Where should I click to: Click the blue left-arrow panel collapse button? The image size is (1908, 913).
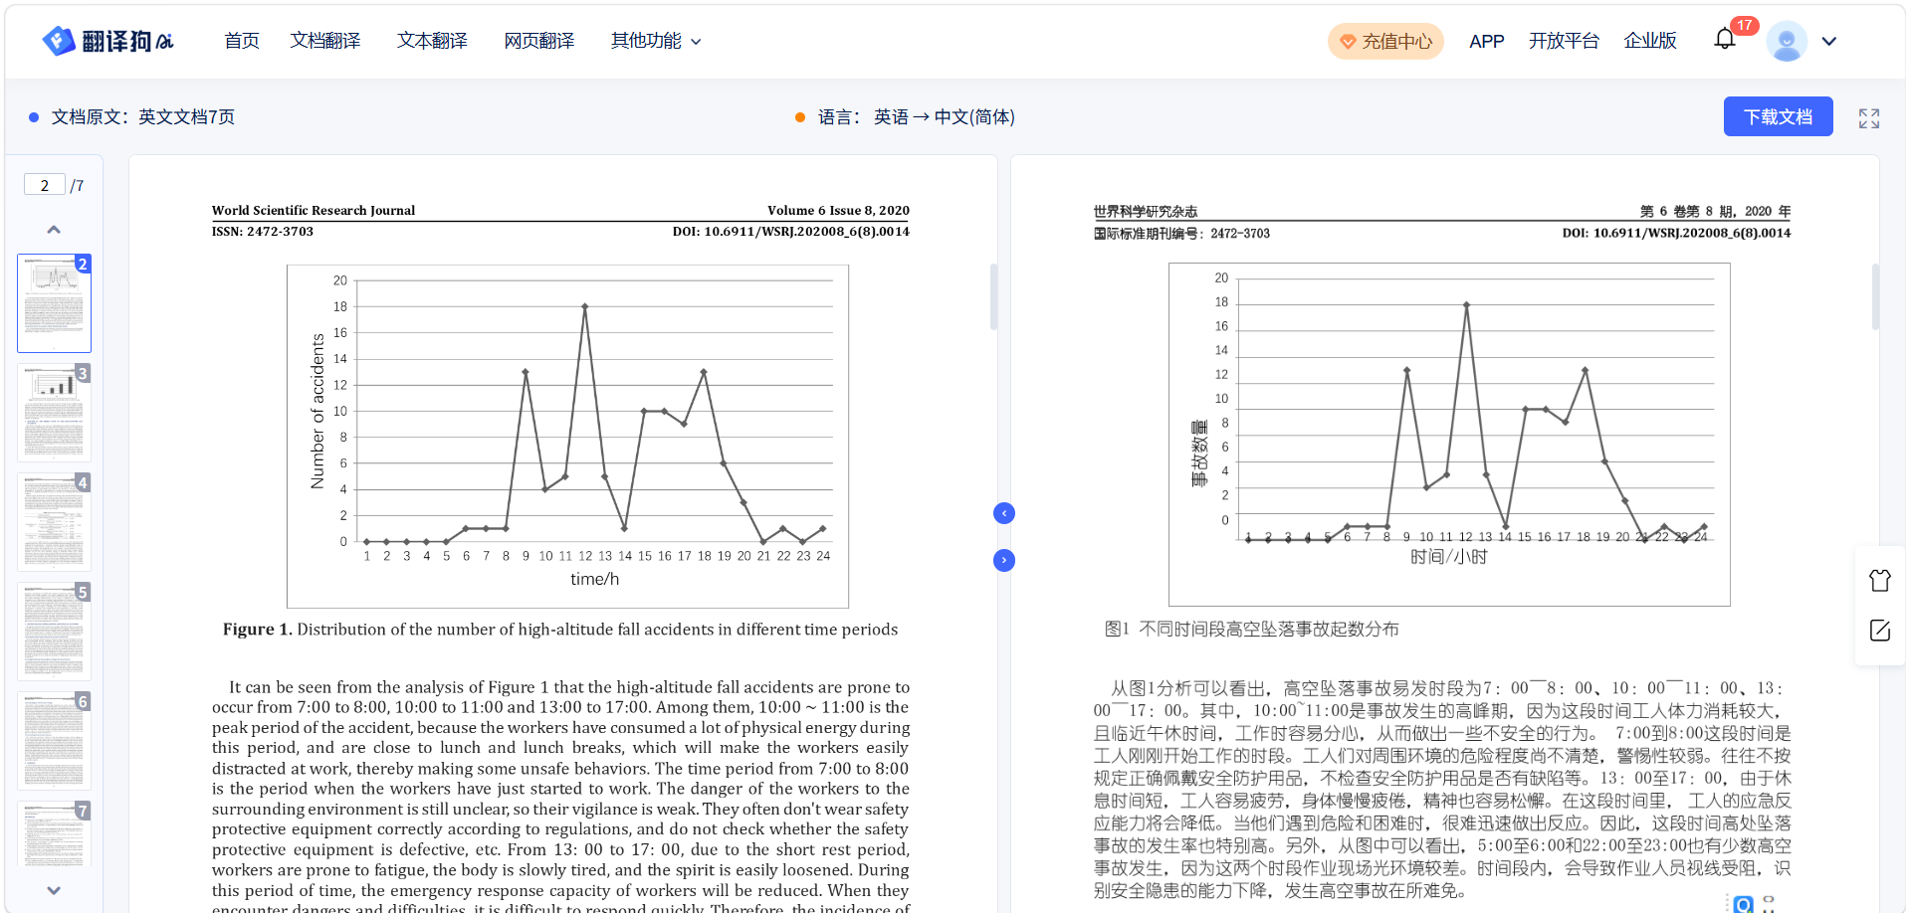(x=1004, y=513)
